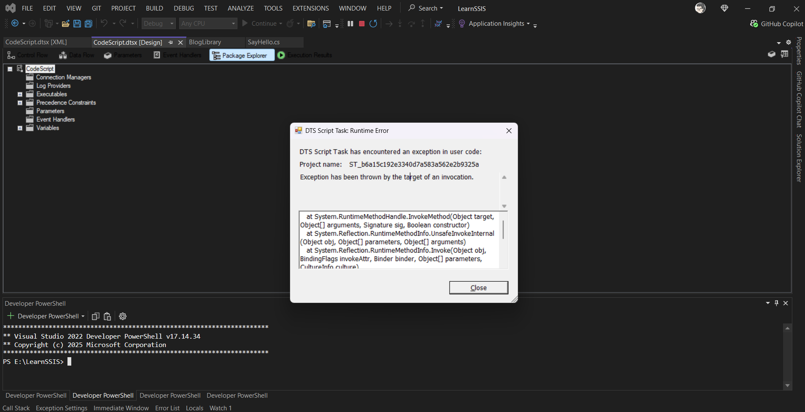Screen dimensions: 805x412
Task: Click the Hot Reload flame icon
Action: pos(290,24)
